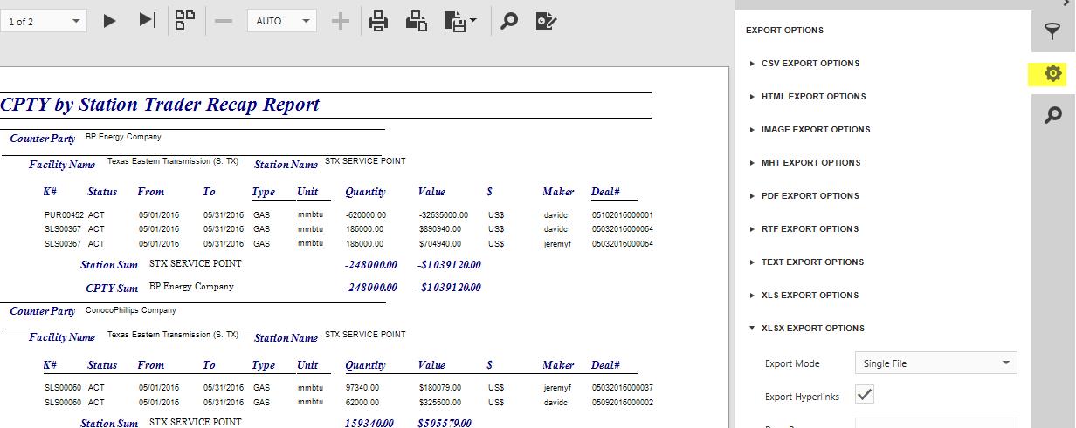Uncheck the Export Hyperlinks checkbox
The height and width of the screenshot is (428, 1076).
pyautogui.click(x=864, y=395)
